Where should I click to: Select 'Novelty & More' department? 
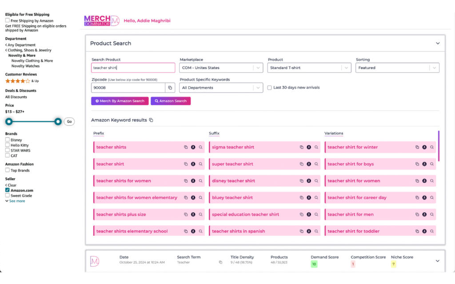22,55
